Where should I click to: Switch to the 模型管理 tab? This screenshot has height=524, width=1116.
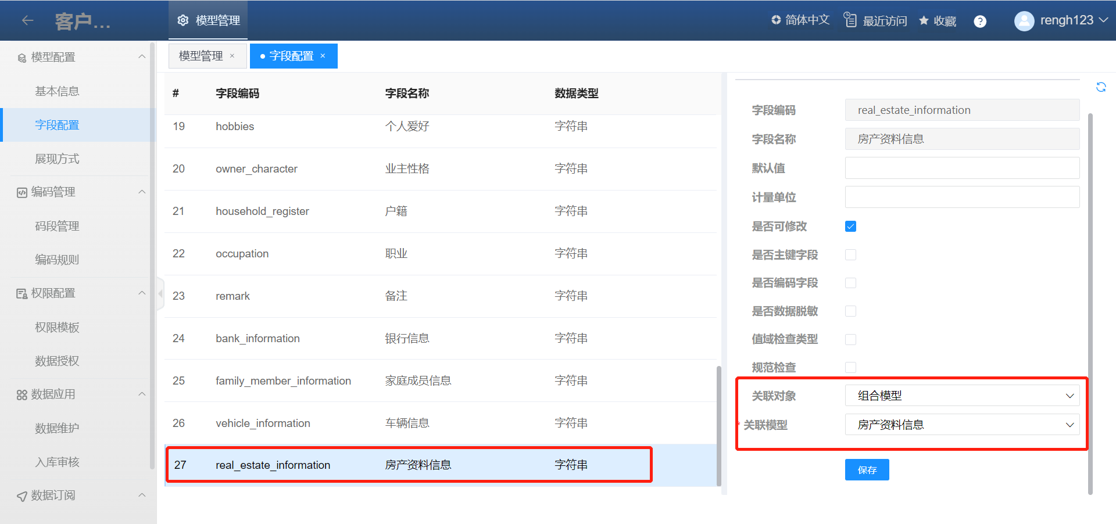201,56
